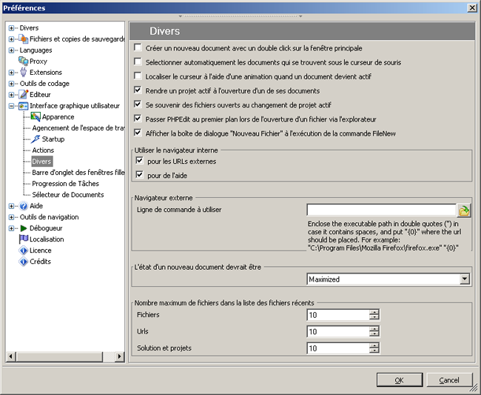Image resolution: width=481 pixels, height=395 pixels.
Task: Uncheck 'pour les URLs externes' option
Action: point(139,161)
